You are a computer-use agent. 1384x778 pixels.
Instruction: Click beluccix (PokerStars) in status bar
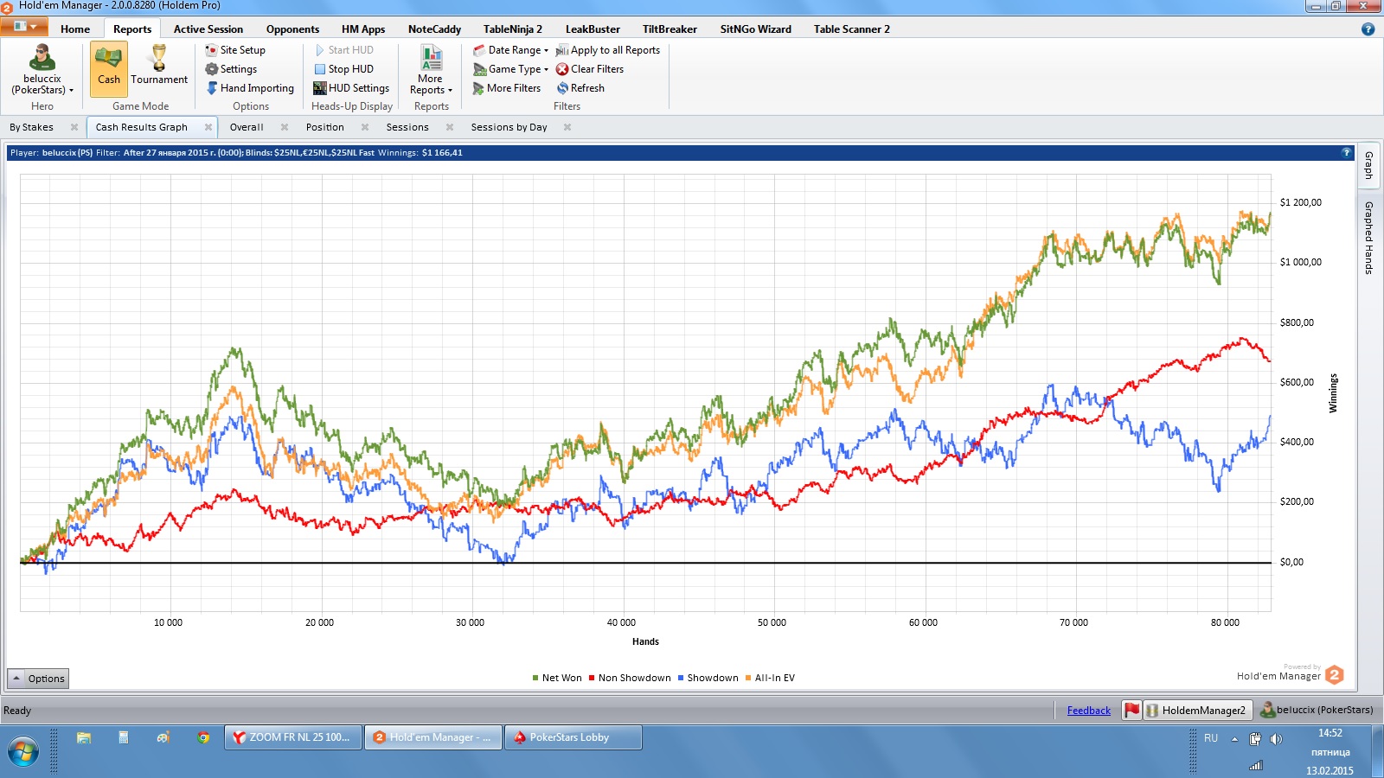[1317, 711]
